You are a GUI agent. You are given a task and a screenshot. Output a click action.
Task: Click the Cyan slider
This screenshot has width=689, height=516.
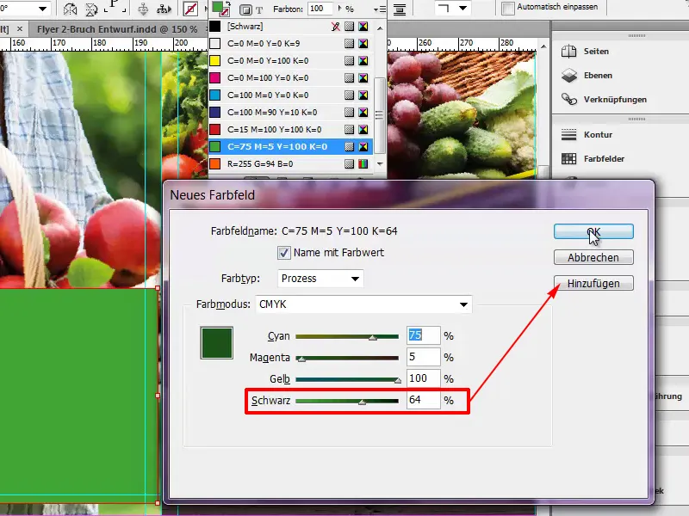347,337
